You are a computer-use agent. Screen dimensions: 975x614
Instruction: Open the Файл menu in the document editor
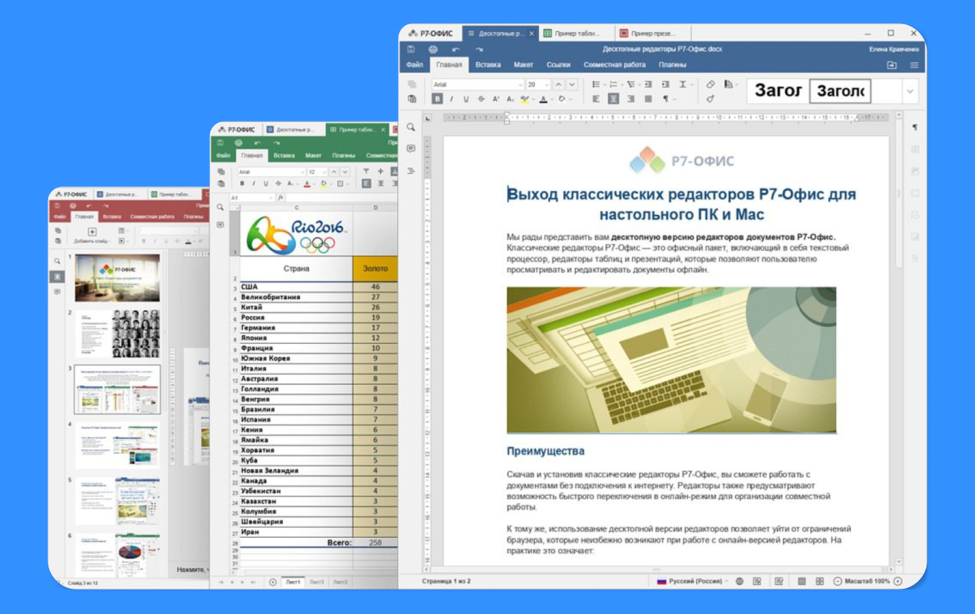414,64
